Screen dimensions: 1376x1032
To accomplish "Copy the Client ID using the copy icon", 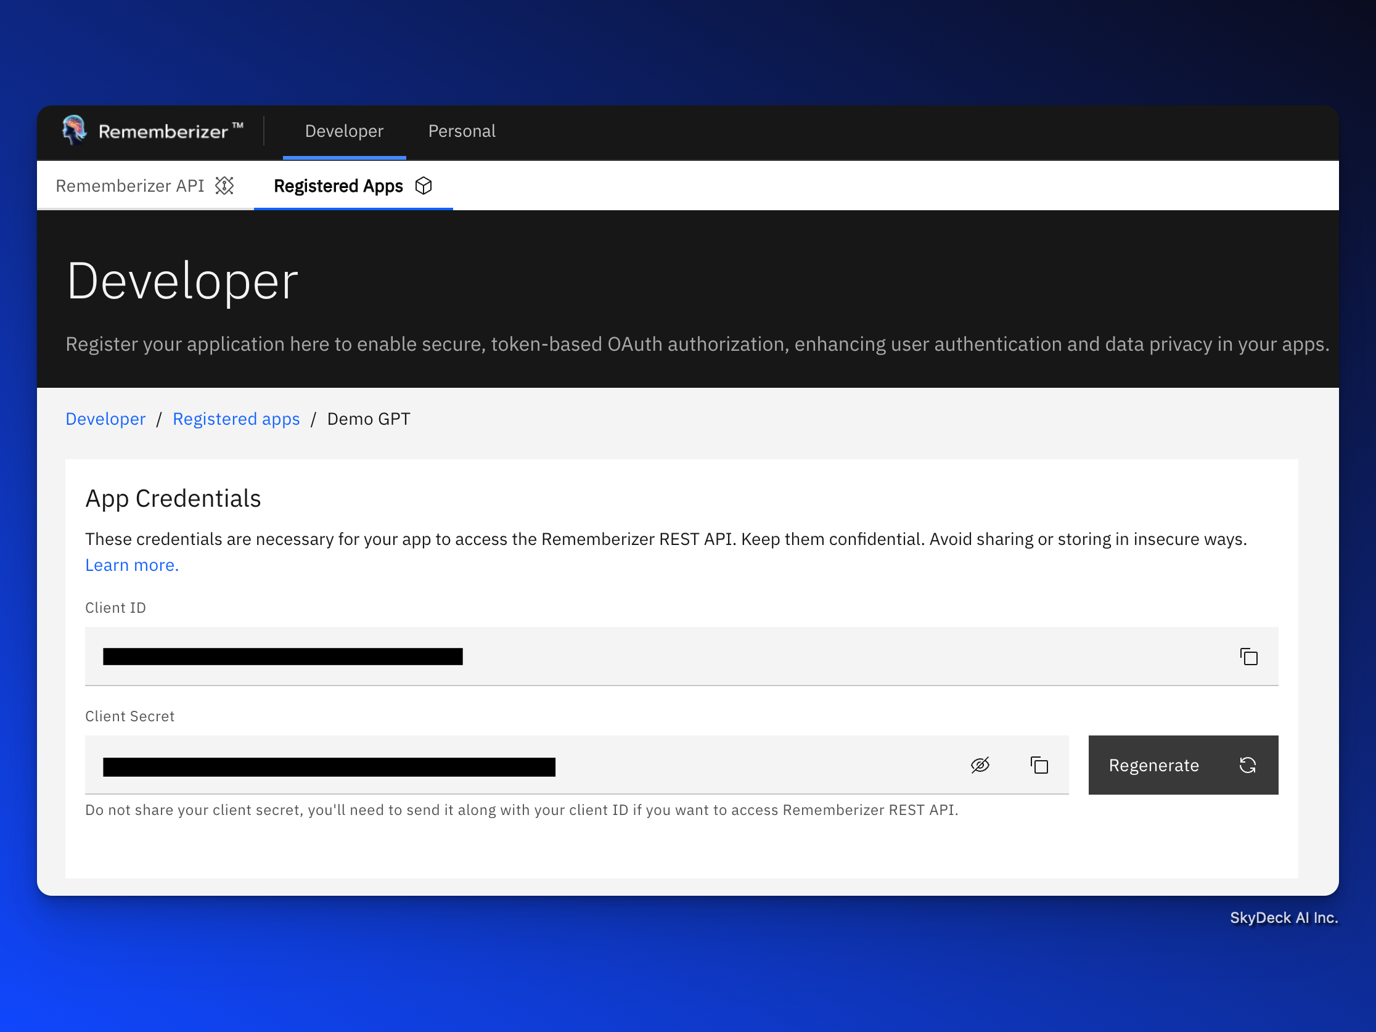I will coord(1248,657).
